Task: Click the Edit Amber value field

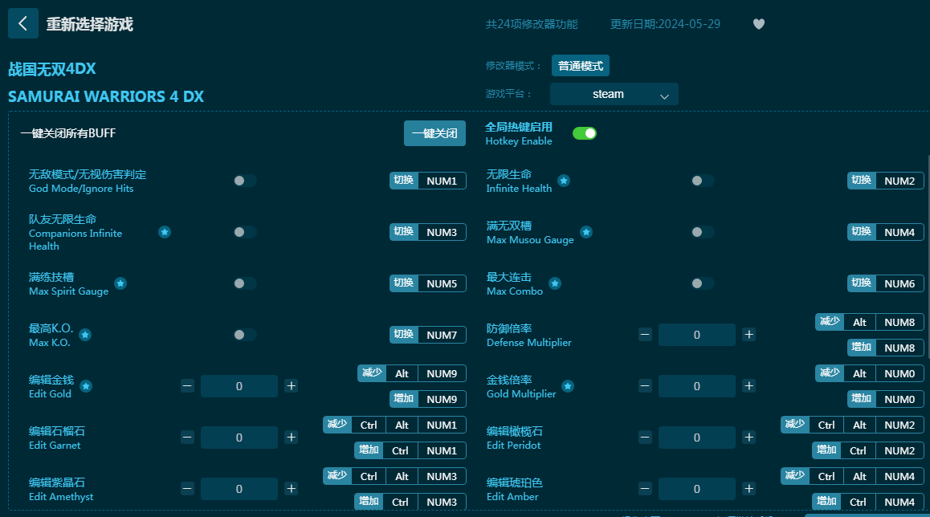Action: point(697,489)
